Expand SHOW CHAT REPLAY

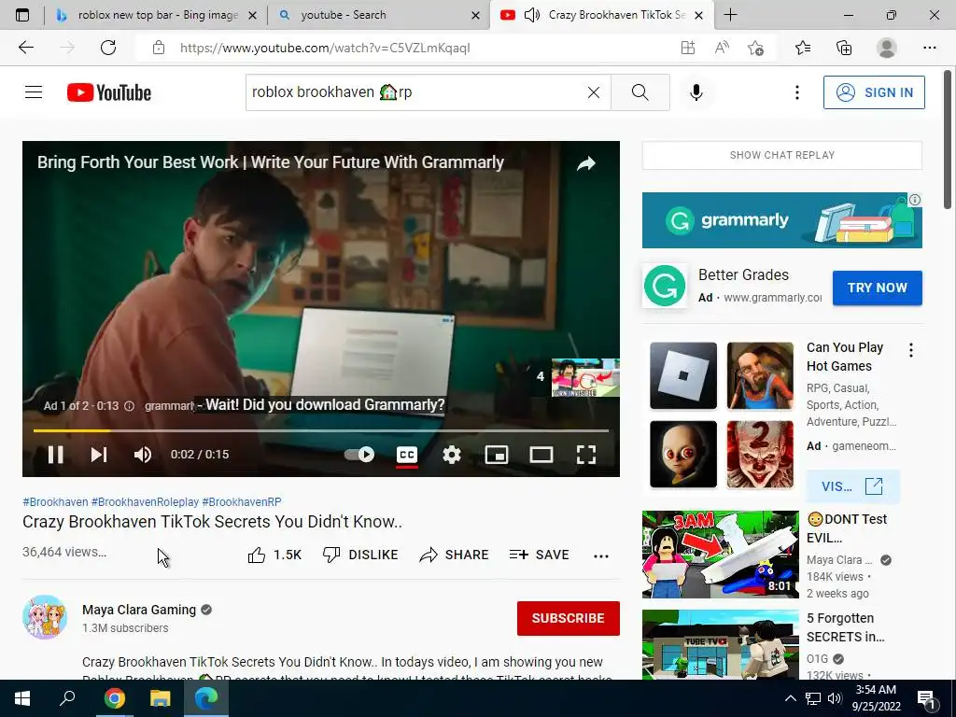[782, 155]
